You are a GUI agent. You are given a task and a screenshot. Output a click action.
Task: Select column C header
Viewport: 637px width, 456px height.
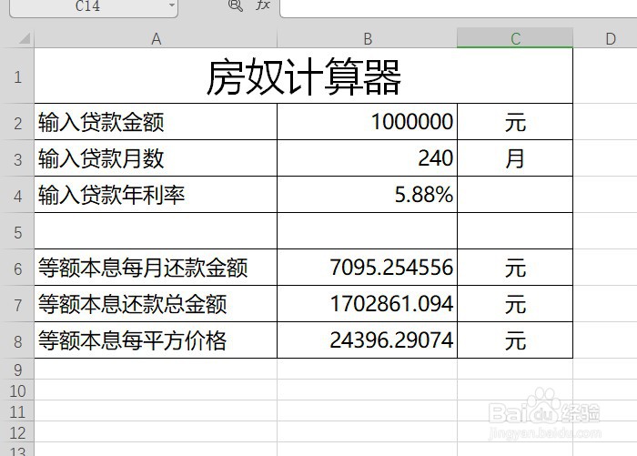[515, 38]
